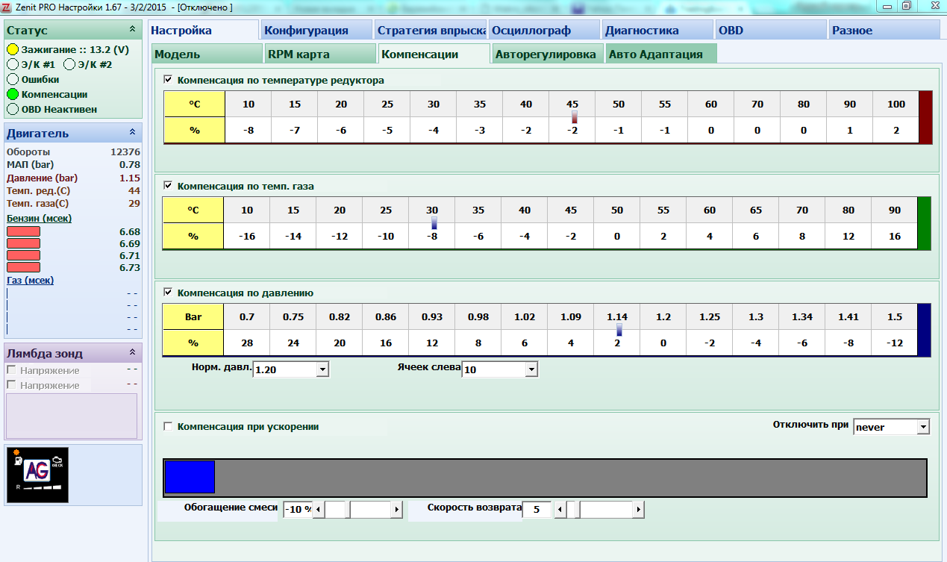Disable Компенсация по температуре редуктора checkbox
Screen dimensions: 947x562
tap(168, 79)
